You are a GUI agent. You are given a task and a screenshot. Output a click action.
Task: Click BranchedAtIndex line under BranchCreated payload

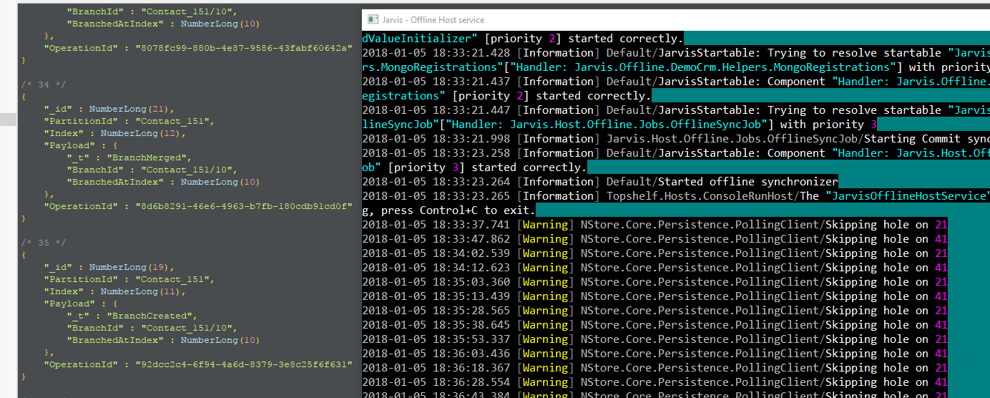[x=164, y=340]
